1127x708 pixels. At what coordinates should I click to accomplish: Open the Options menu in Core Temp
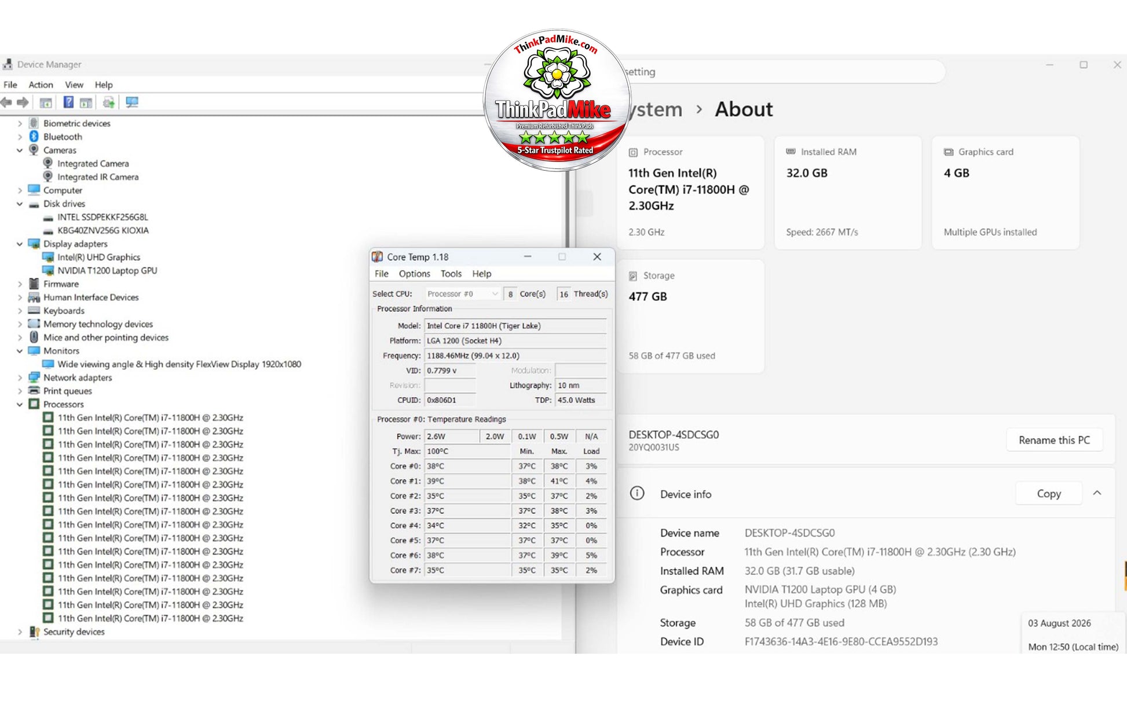click(414, 274)
